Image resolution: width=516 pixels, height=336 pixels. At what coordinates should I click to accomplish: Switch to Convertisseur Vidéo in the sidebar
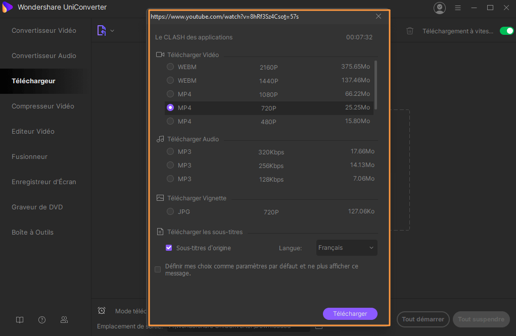tap(44, 30)
